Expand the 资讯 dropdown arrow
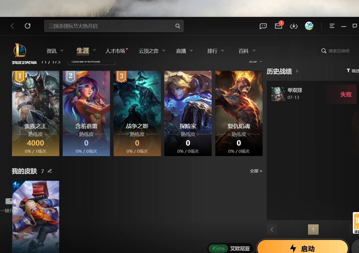The image size is (359, 253). point(62,51)
